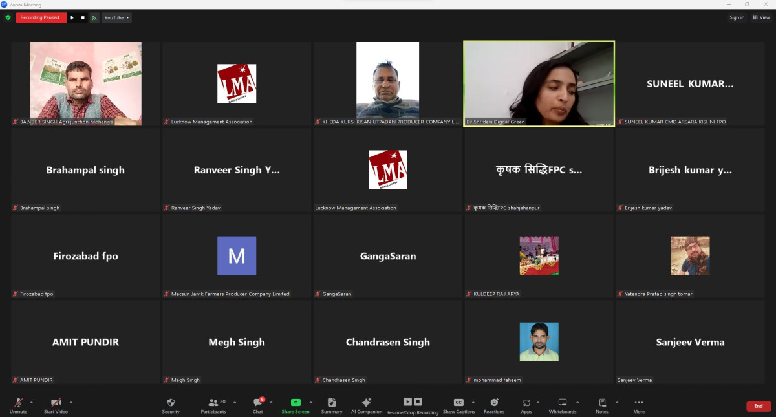
Task: Resume recording with the top bar play icon
Action: (72, 17)
